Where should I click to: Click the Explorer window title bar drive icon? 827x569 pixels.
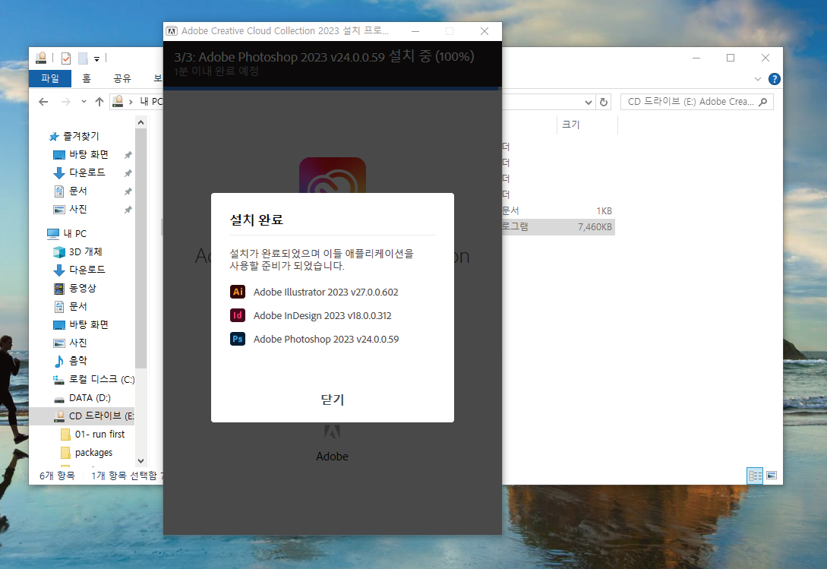click(41, 58)
